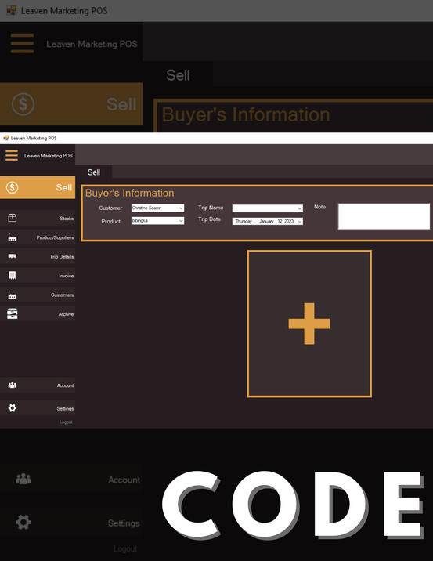Click the large plus add button
The width and height of the screenshot is (433, 561).
[309, 324]
